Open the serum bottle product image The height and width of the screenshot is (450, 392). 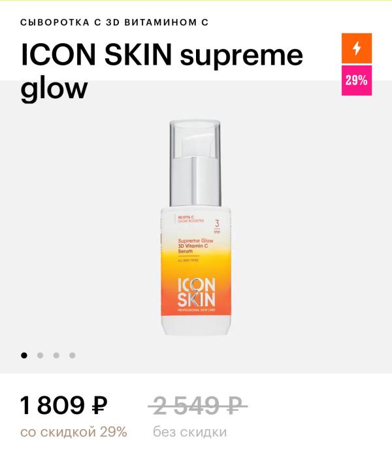[195, 228]
